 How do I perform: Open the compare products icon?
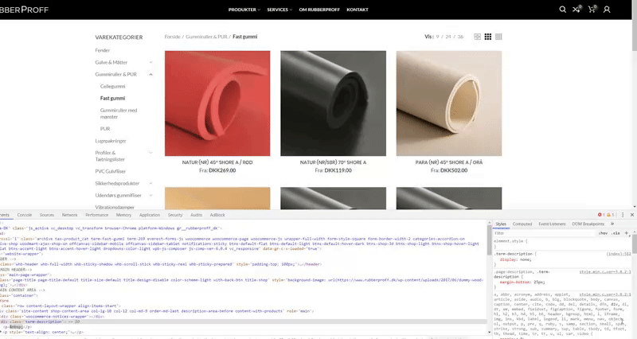[576, 9]
